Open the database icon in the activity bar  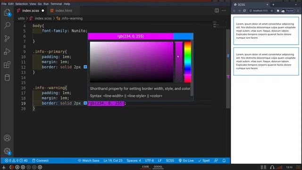7,77
